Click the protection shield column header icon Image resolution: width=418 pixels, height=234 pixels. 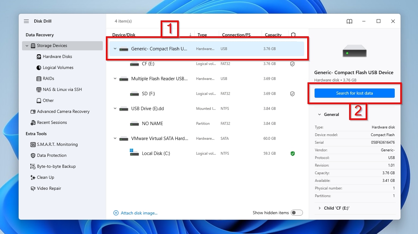[293, 35]
